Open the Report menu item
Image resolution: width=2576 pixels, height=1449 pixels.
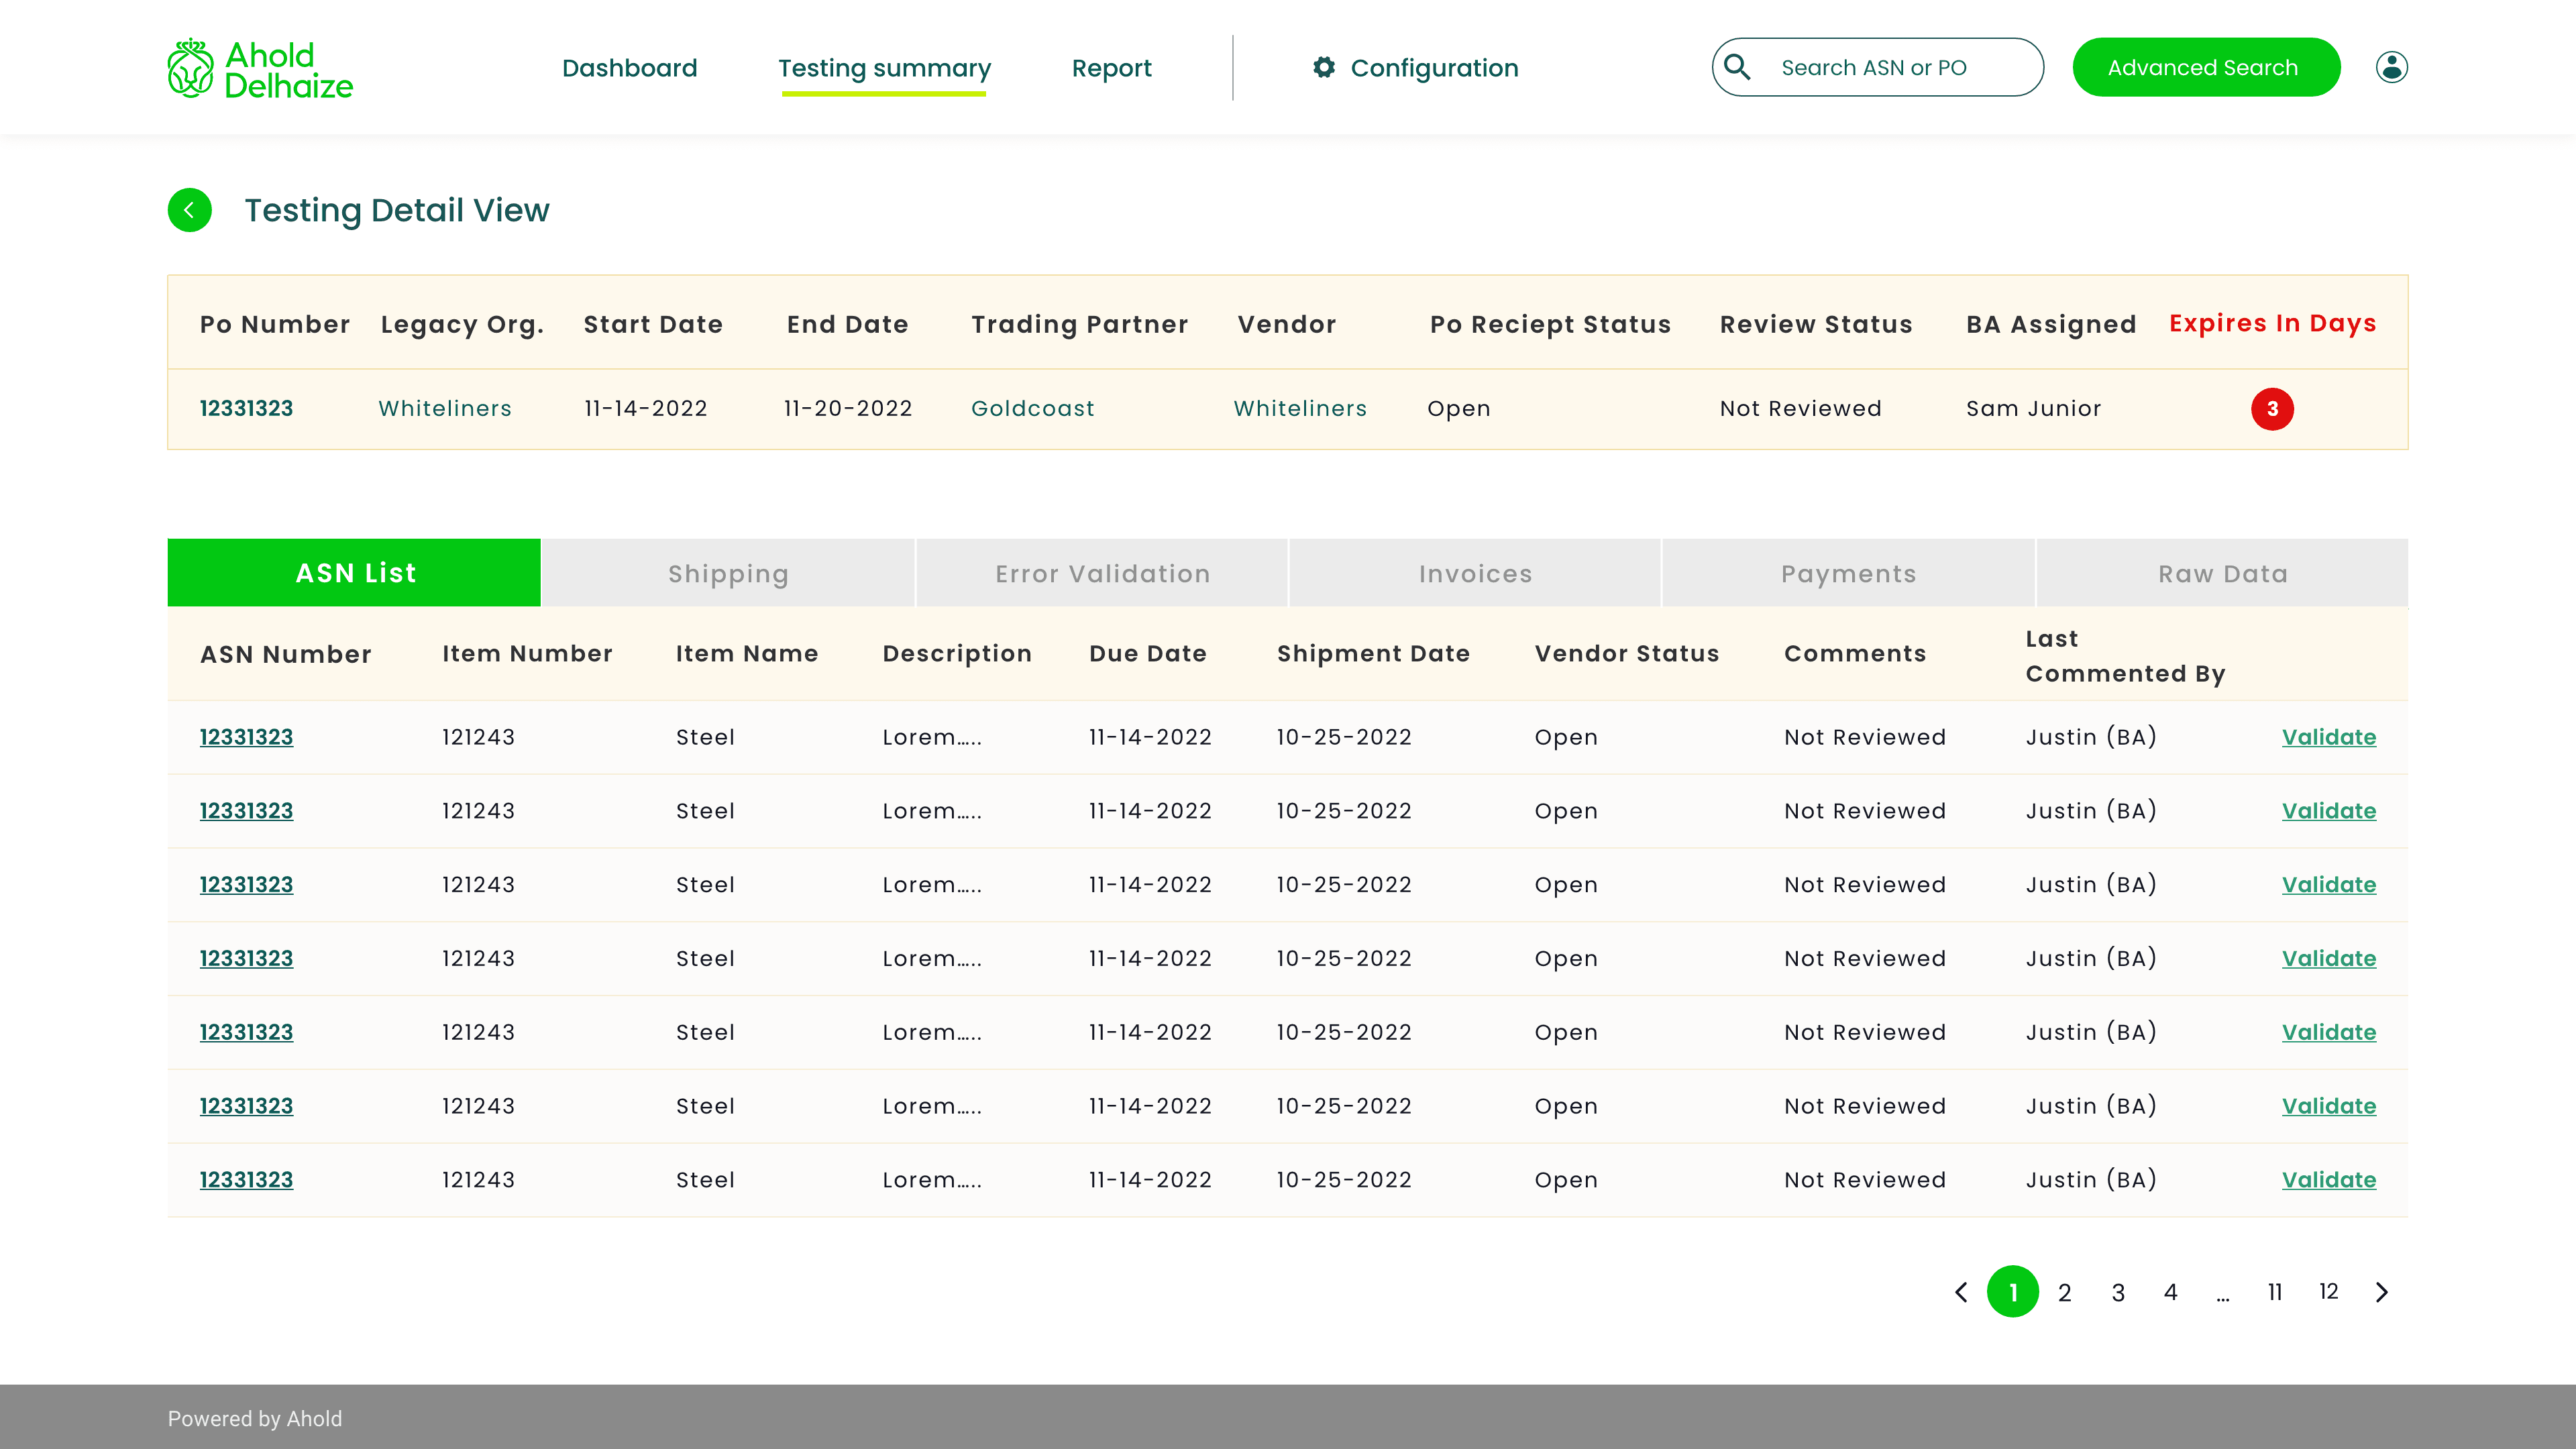click(x=1111, y=68)
